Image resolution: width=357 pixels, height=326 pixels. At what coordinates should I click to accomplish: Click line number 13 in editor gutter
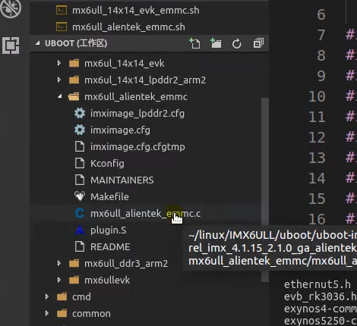(x=317, y=158)
